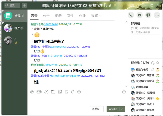Open the fusmallstupid@qq.com email link
163x116 pixels.
[x=65, y=76]
